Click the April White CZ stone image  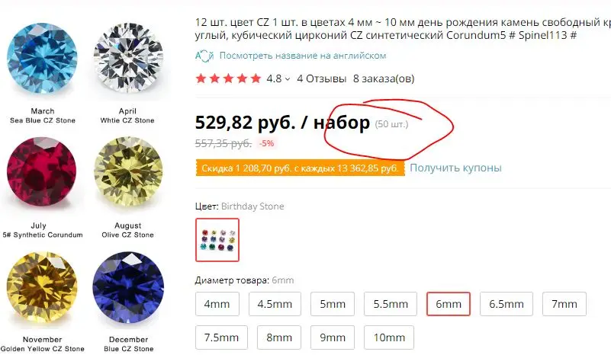128,58
